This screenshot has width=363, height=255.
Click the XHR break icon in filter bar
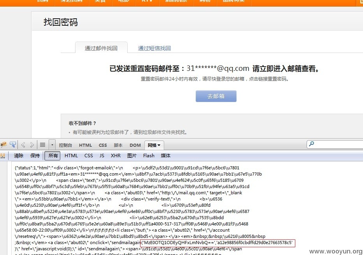(x=3, y=156)
